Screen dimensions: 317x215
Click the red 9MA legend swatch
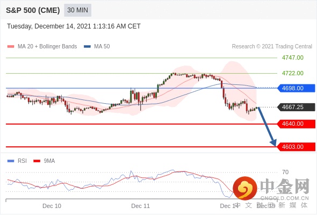pos(37,161)
